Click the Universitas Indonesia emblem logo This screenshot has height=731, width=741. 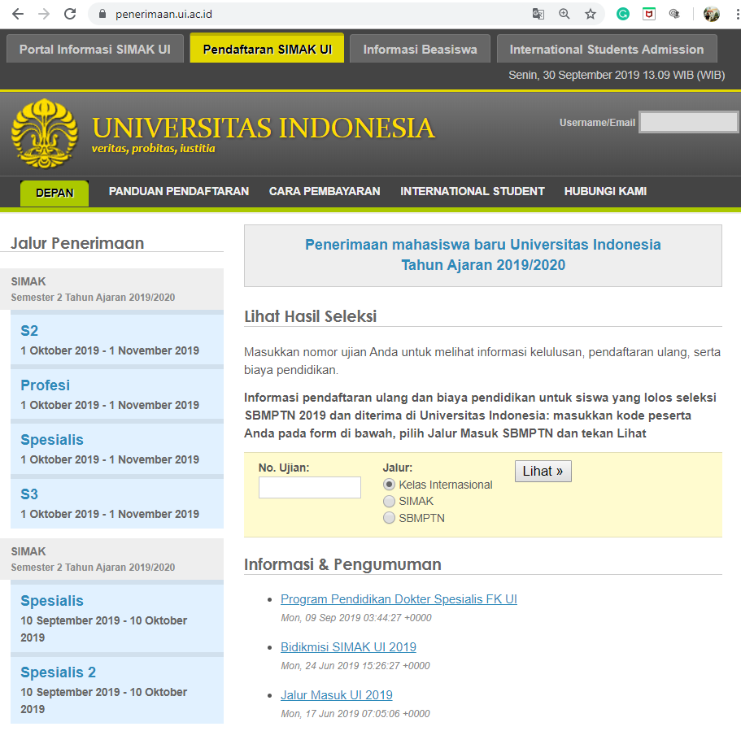pyautogui.click(x=45, y=133)
